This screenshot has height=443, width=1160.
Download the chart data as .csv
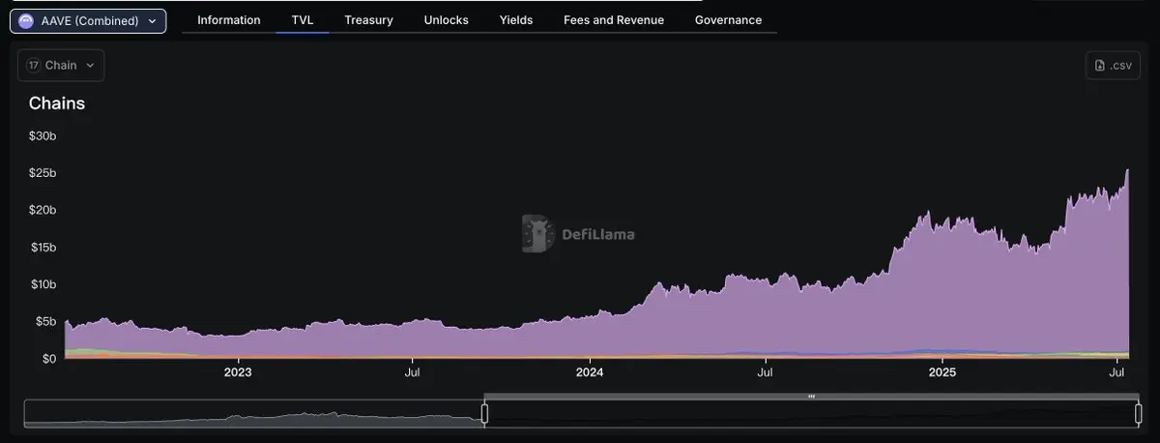[1113, 66]
